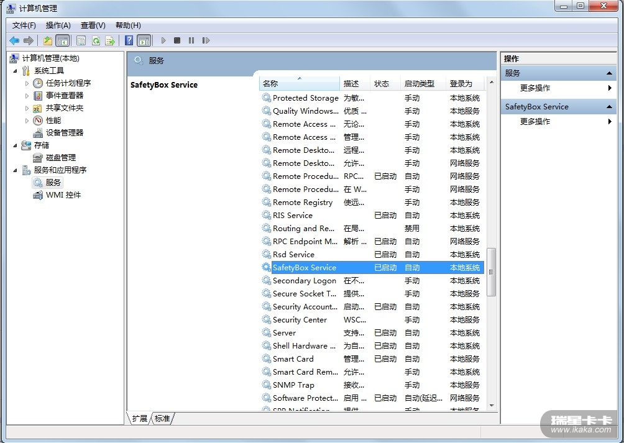Click the services list vertical scrollbar thumb
This screenshot has width=624, height=443.
point(492,272)
